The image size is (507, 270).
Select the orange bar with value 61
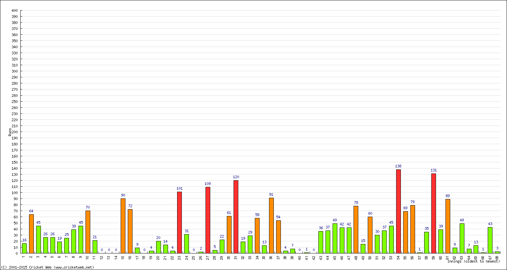pyautogui.click(x=229, y=235)
